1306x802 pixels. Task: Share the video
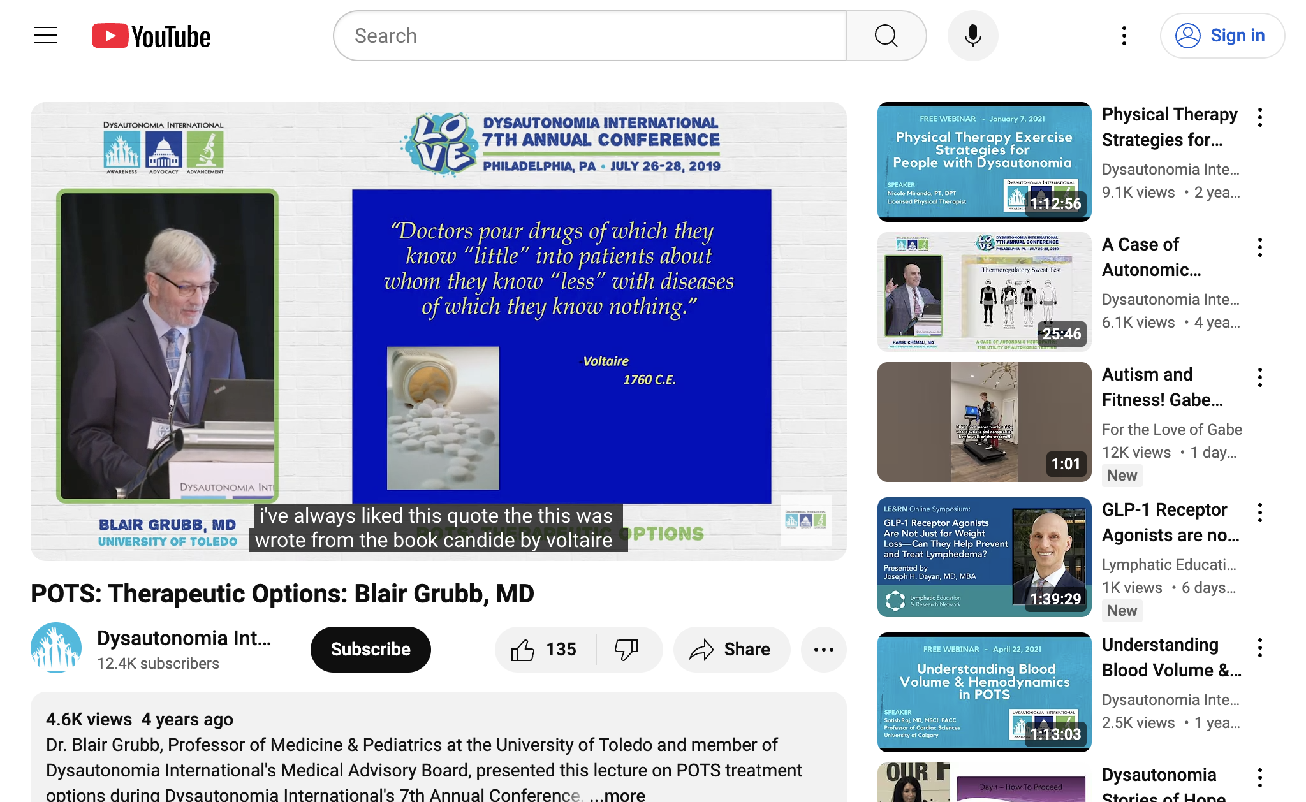pos(731,650)
